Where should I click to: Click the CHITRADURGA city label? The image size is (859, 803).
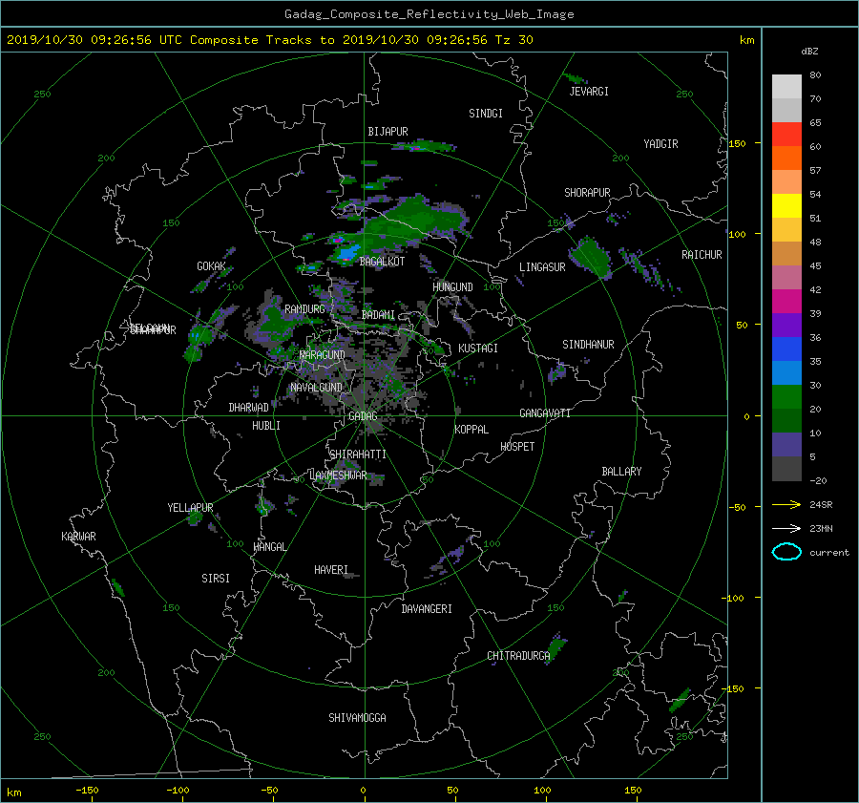(x=518, y=656)
